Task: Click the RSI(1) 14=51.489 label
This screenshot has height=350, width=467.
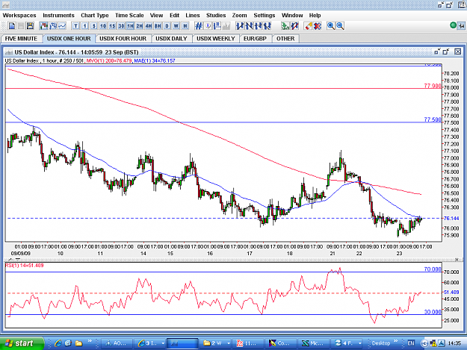Action: pyautogui.click(x=25, y=265)
